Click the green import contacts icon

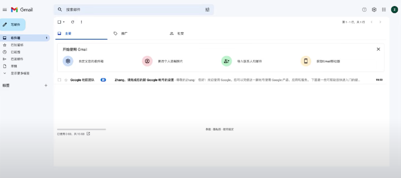pos(227,61)
